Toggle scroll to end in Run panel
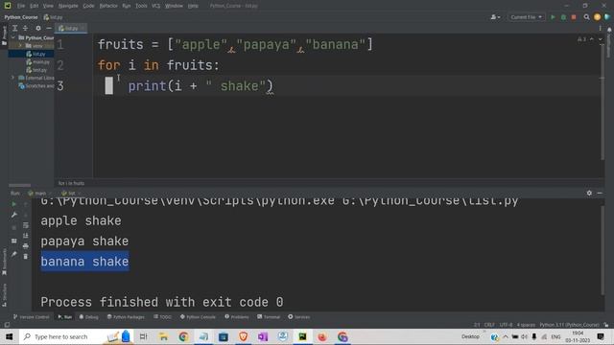Image resolution: width=614 pixels, height=345 pixels. 26,236
